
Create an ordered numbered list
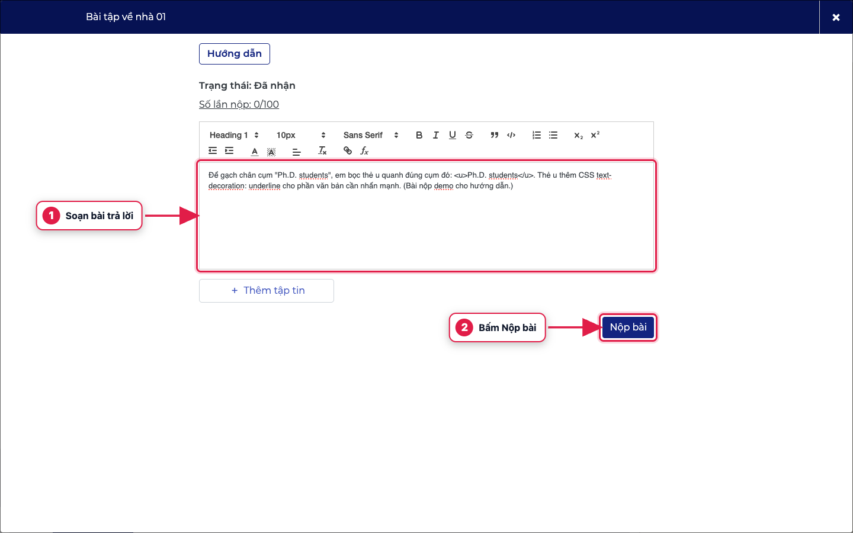tap(537, 135)
